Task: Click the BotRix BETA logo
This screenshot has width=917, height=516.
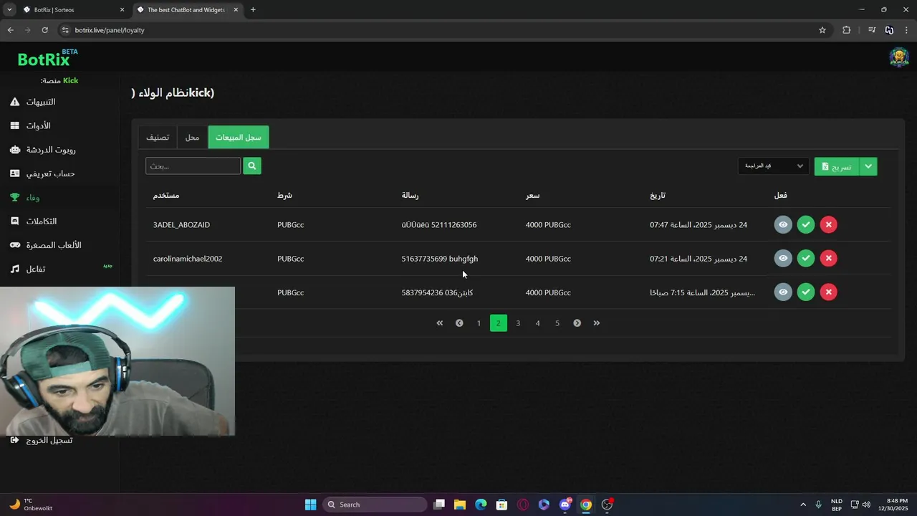Action: [x=47, y=58]
